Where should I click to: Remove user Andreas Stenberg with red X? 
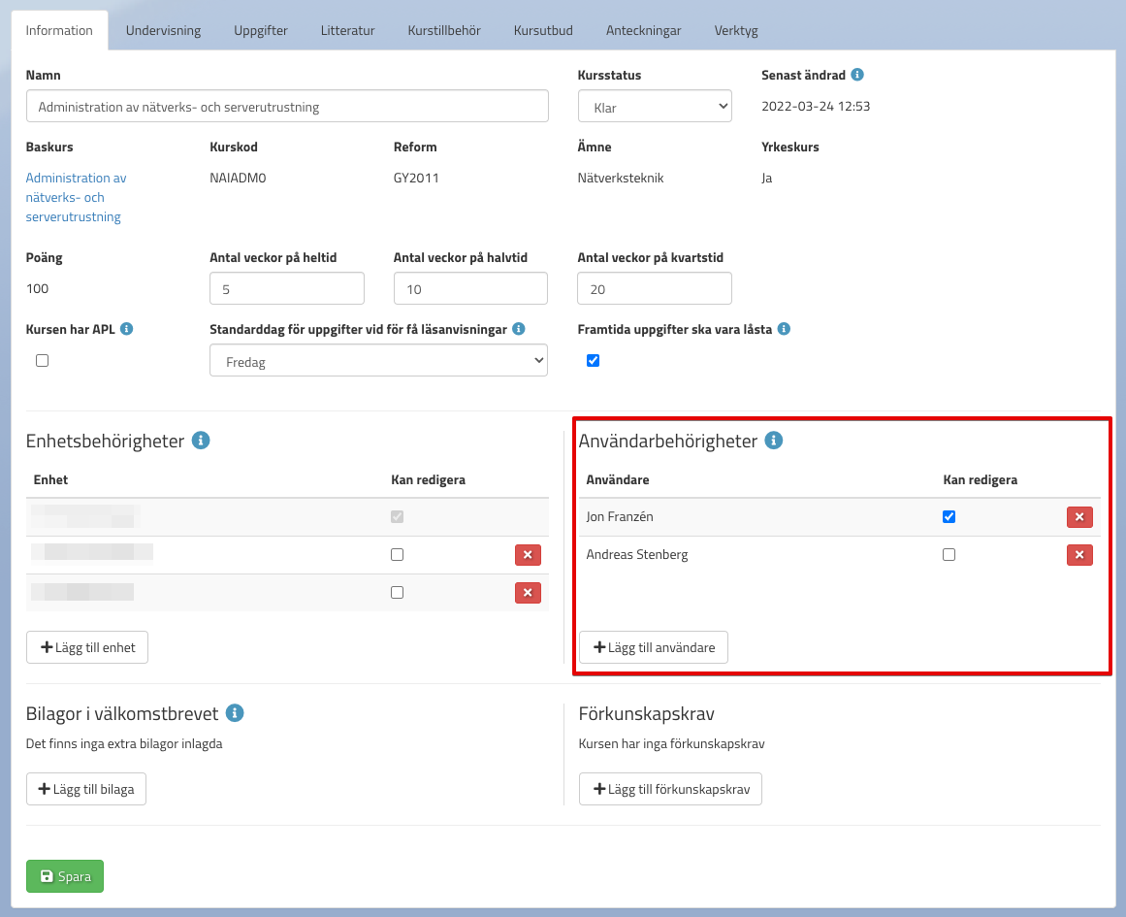(x=1079, y=555)
